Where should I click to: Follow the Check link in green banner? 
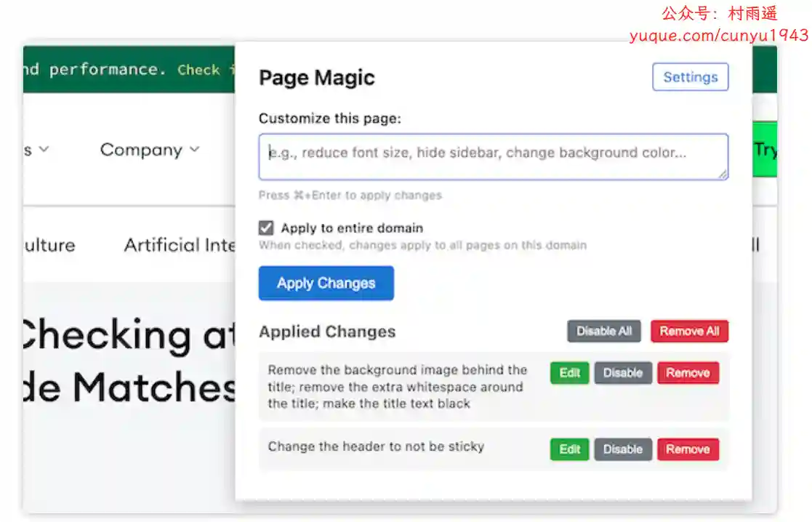(x=198, y=70)
